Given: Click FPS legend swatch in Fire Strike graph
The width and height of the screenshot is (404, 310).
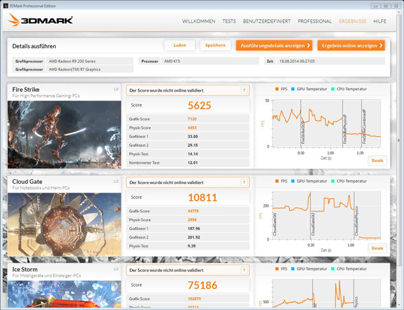Looking at the screenshot, I should coord(277,89).
